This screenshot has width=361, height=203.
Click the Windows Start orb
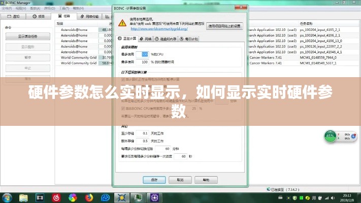tap(7, 198)
